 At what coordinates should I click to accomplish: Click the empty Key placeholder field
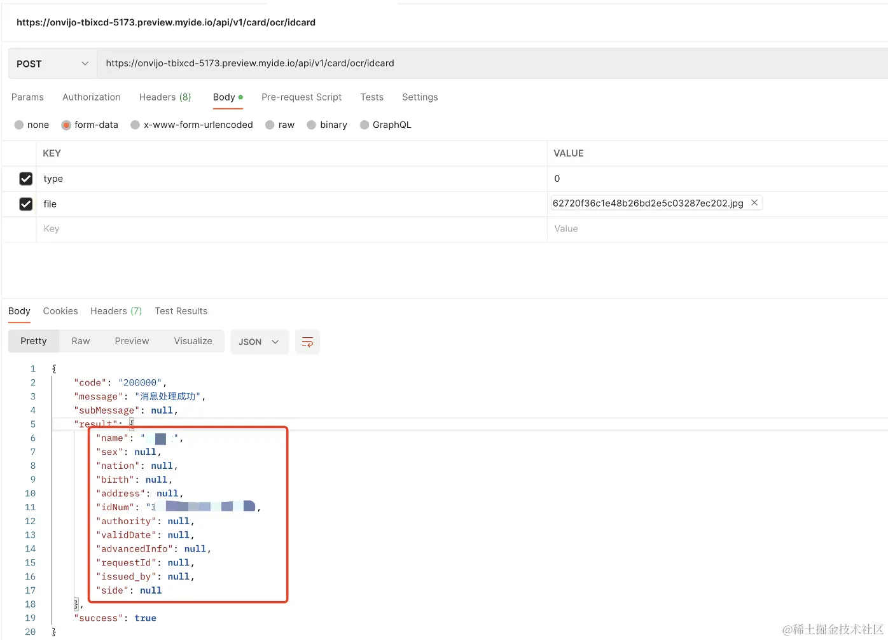tap(291, 229)
